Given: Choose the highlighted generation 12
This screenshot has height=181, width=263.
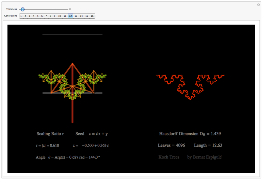Looking at the screenshot, I should [70, 16].
